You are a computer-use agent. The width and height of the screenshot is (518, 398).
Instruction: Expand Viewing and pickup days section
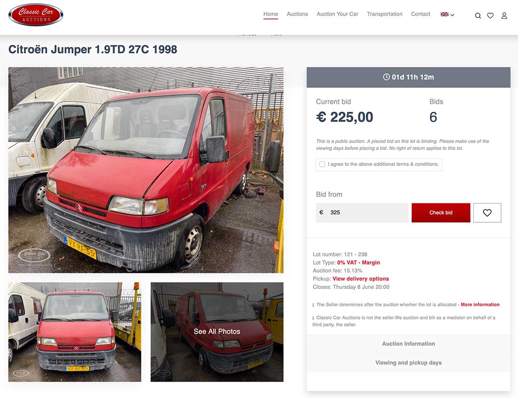tap(408, 363)
